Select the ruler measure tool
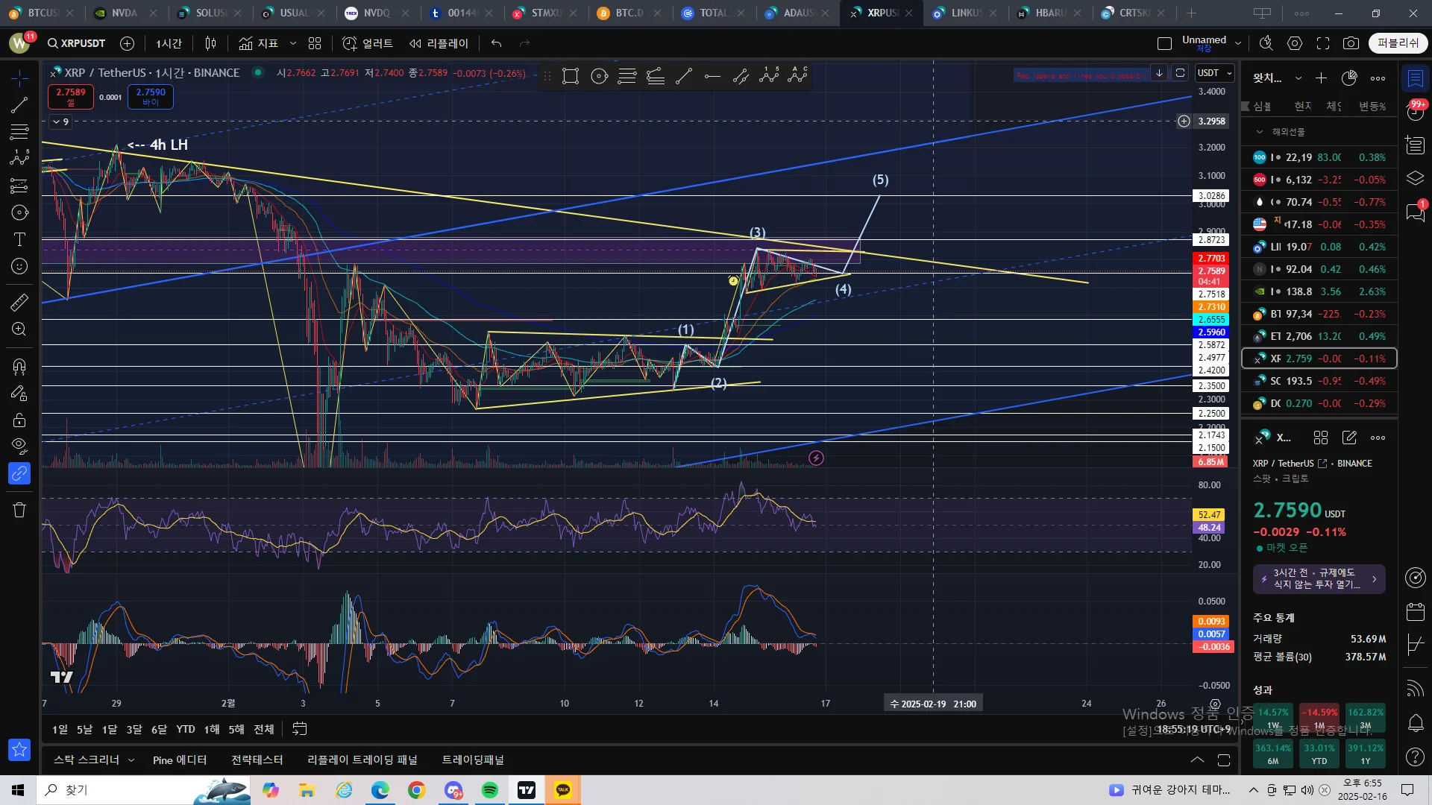This screenshot has height=805, width=1432. [x=19, y=302]
